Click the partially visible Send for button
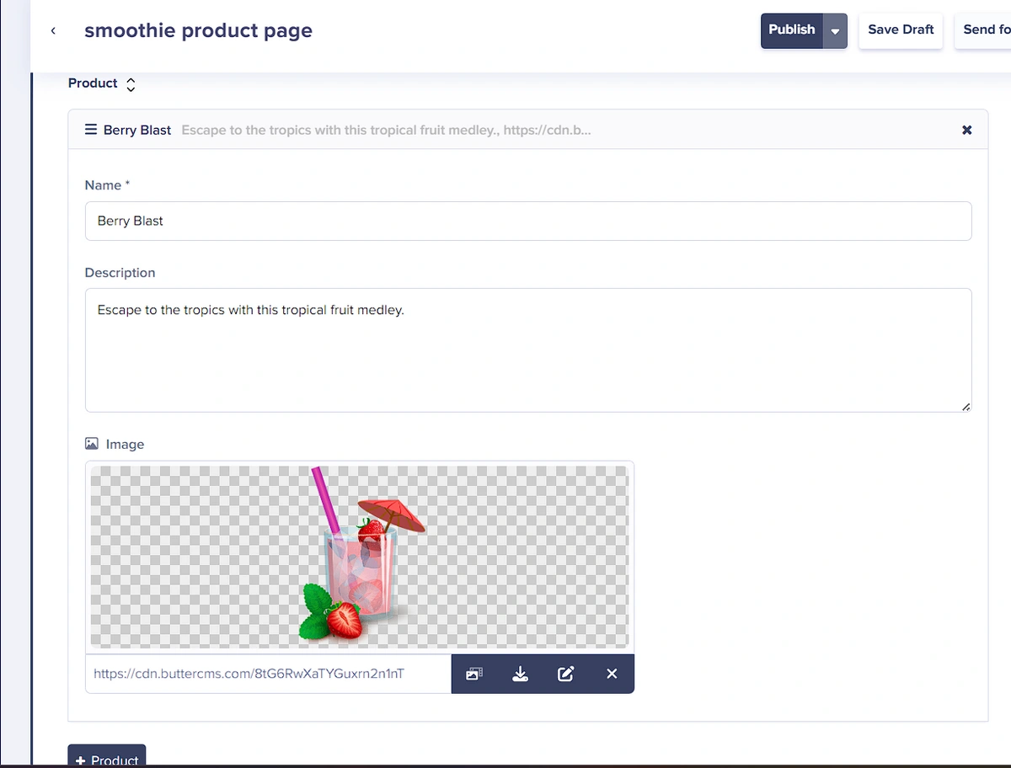Viewport: 1011px width, 768px height. coord(986,30)
